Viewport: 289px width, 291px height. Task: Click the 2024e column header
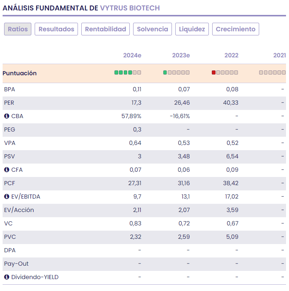tap(132, 56)
